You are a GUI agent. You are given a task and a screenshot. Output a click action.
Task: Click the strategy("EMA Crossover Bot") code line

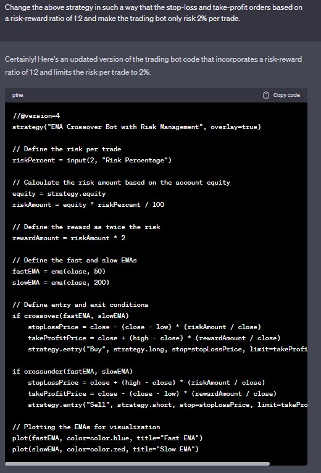[x=136, y=127]
